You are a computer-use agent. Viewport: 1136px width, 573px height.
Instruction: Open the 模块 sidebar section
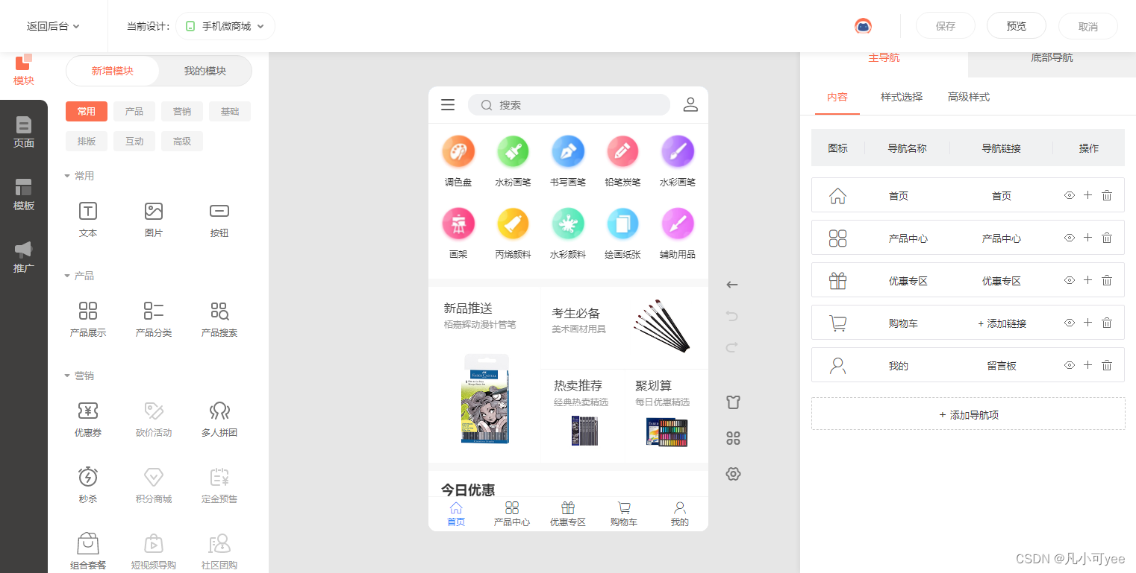coord(24,69)
